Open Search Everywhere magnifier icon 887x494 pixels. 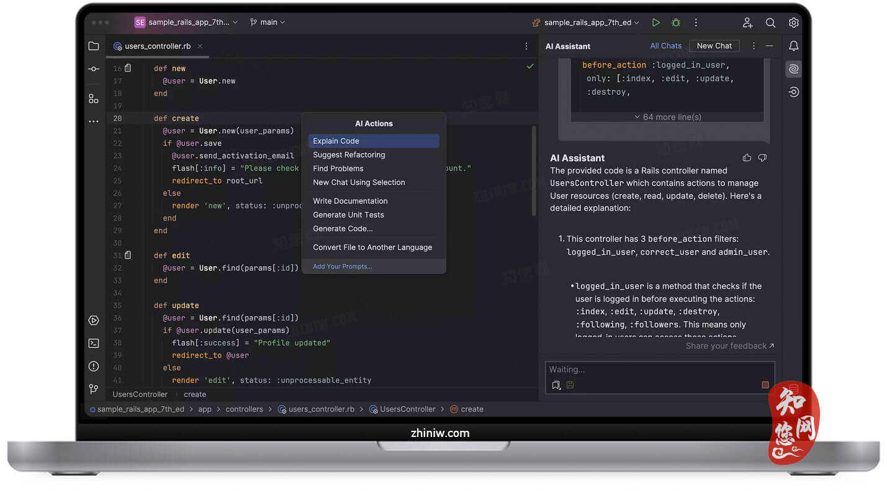pyautogui.click(x=770, y=22)
